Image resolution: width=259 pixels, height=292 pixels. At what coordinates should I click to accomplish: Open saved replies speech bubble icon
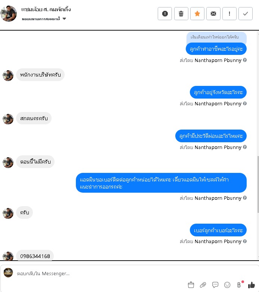pyautogui.click(x=215, y=285)
